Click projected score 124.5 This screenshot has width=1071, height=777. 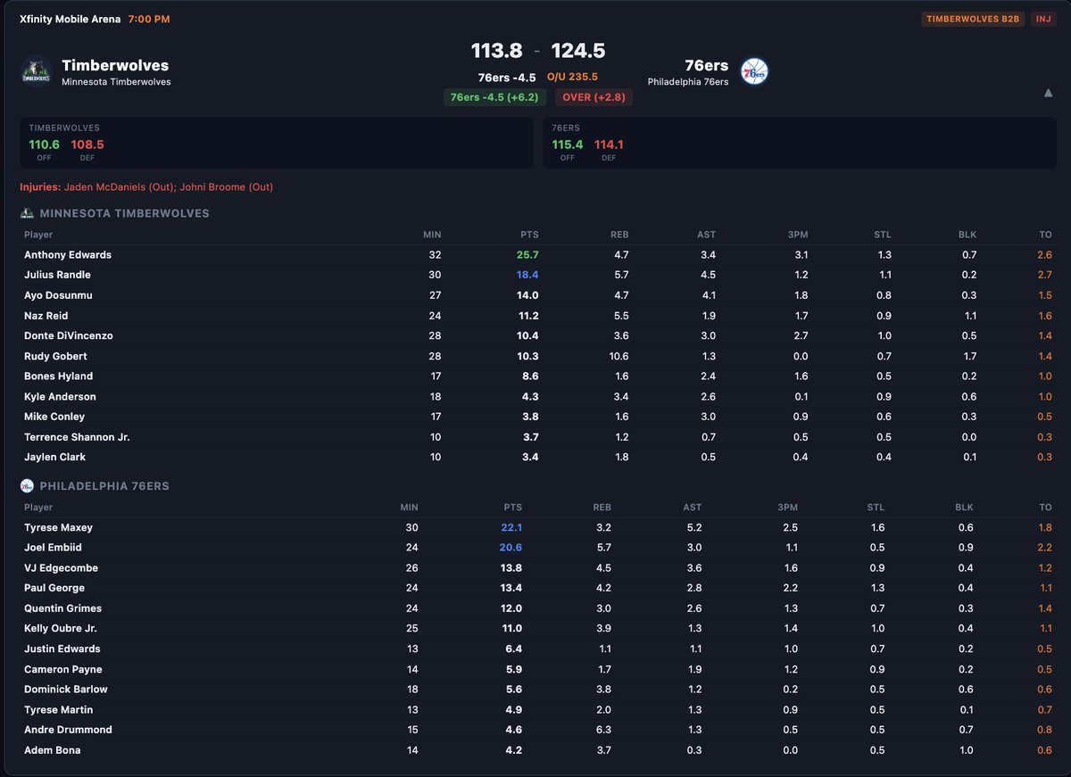click(578, 51)
